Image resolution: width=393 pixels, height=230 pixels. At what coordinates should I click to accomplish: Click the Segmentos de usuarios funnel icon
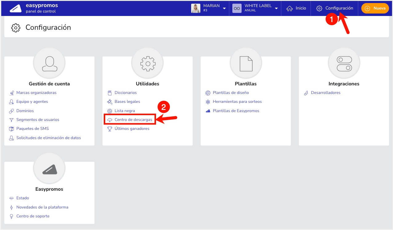(x=11, y=120)
